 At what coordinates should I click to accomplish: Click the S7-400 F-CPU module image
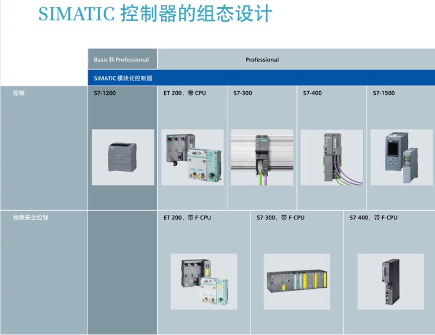pos(391,282)
